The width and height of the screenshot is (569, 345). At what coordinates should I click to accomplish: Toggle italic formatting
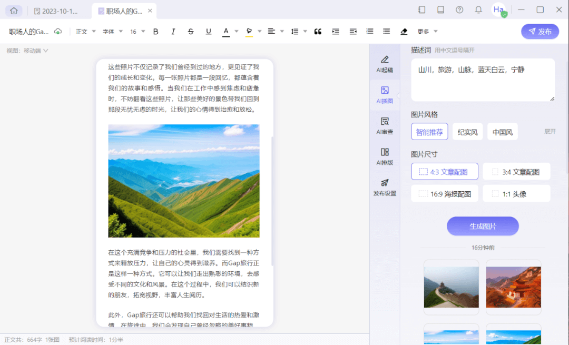pos(173,31)
